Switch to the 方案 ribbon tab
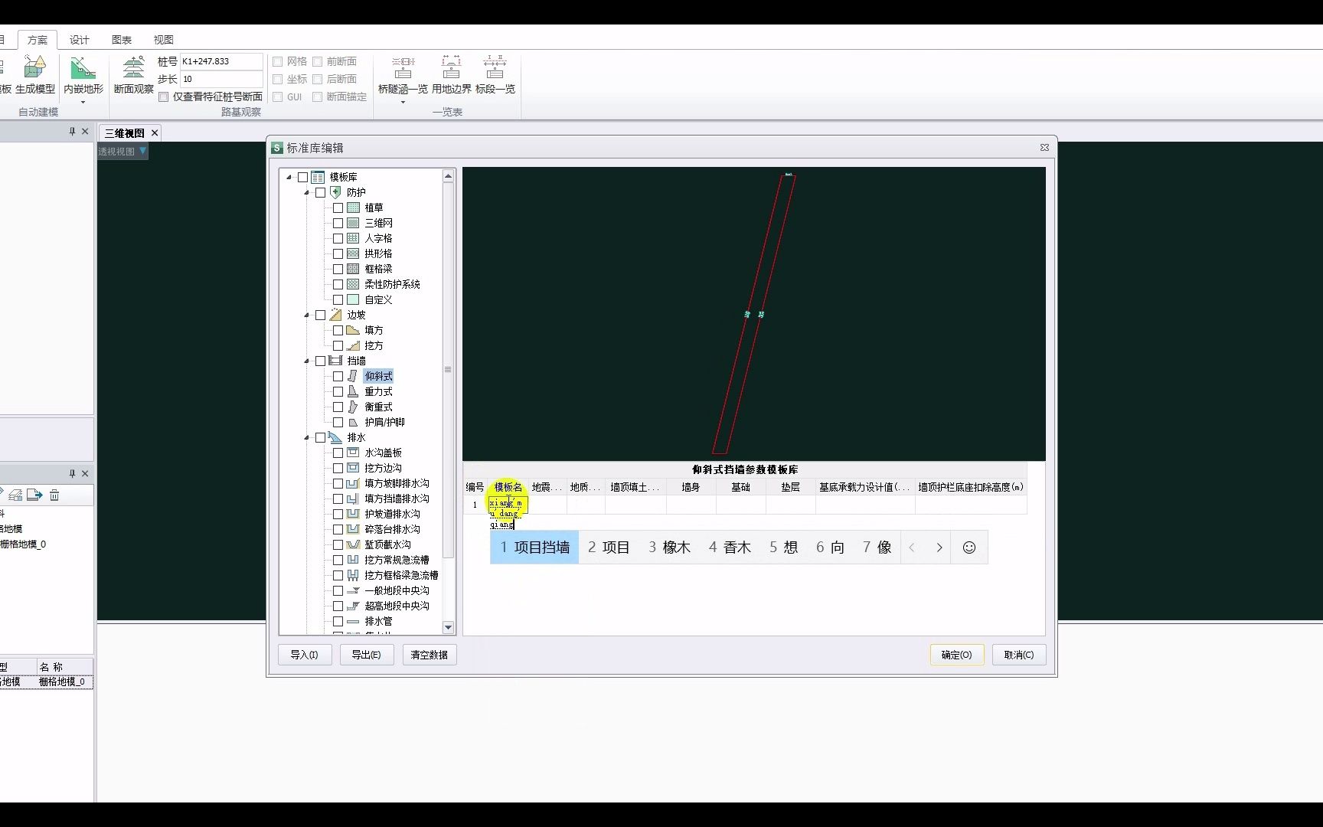Screen dimensions: 1323x827 click(x=37, y=40)
